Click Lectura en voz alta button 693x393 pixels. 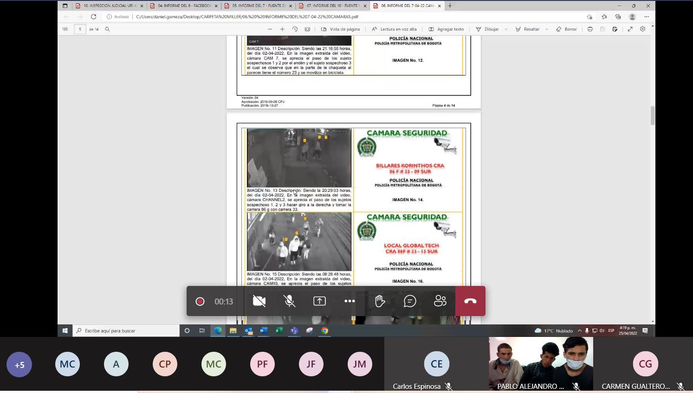[x=394, y=29]
